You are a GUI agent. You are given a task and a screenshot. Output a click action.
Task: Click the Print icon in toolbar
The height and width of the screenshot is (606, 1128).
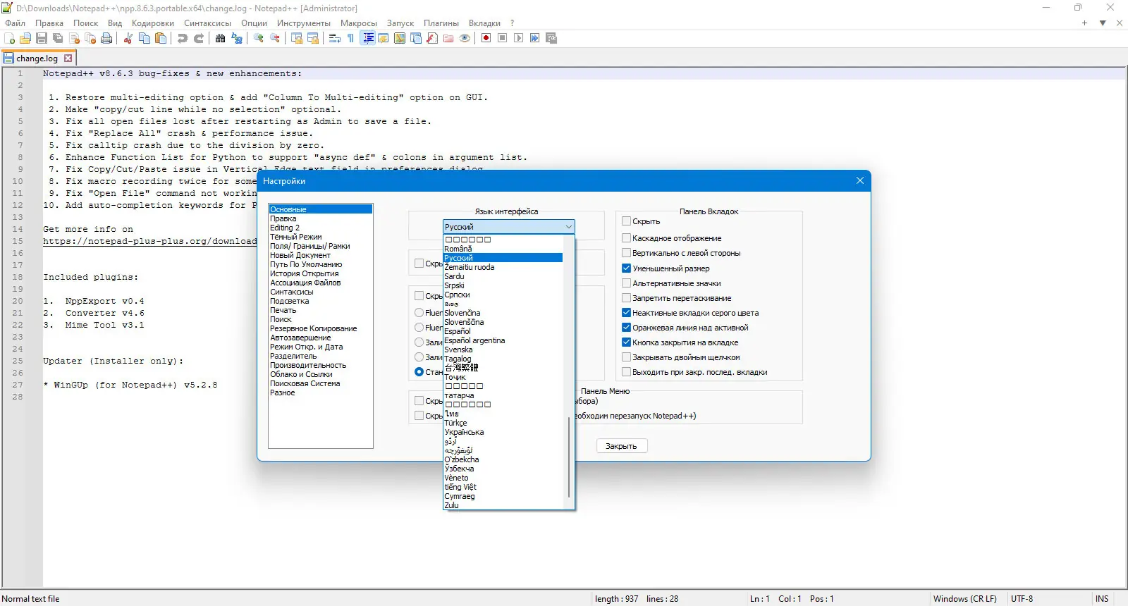click(106, 38)
